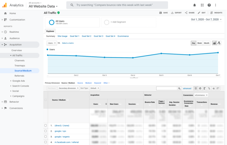Click the search magnifier in top search bar
This screenshot has width=227, height=145.
coord(72,5)
